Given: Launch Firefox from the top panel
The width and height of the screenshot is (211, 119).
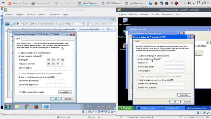Looking at the screenshot, I should pyautogui.click(x=156, y=3).
